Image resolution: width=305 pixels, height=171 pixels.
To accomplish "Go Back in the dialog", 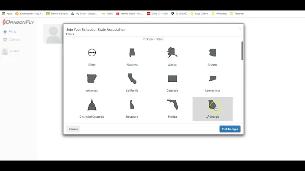I will click(x=70, y=34).
